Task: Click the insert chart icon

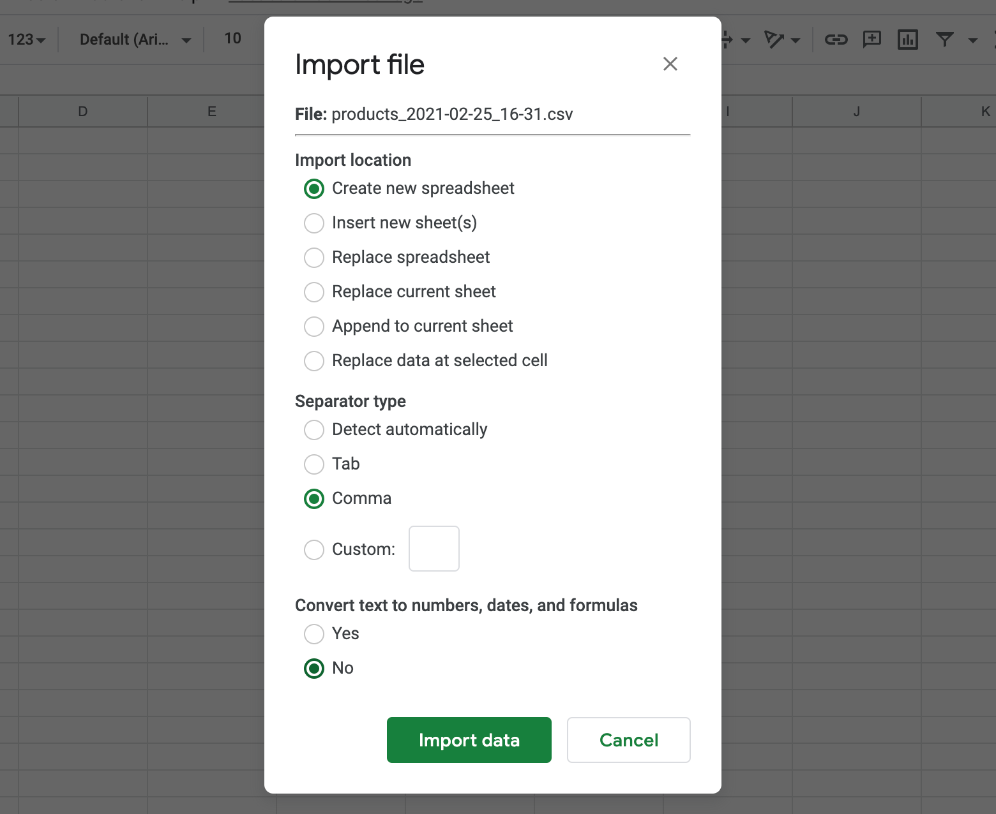Action: 907,40
